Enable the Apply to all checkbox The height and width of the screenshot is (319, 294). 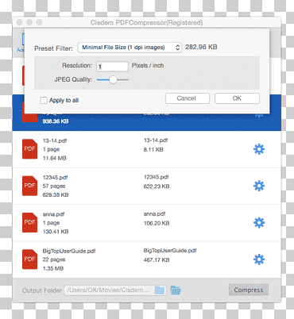[x=44, y=100]
